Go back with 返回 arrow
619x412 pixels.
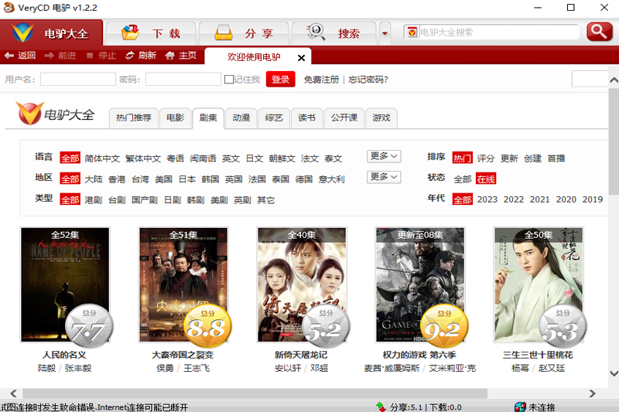coord(20,56)
